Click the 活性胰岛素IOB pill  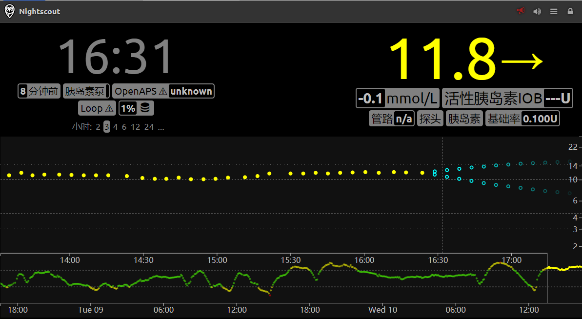pyautogui.click(x=507, y=99)
